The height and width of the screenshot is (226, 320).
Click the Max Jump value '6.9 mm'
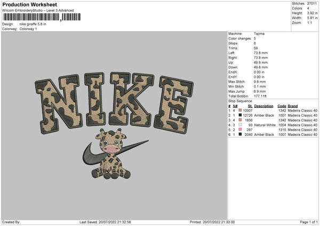pos(260,91)
